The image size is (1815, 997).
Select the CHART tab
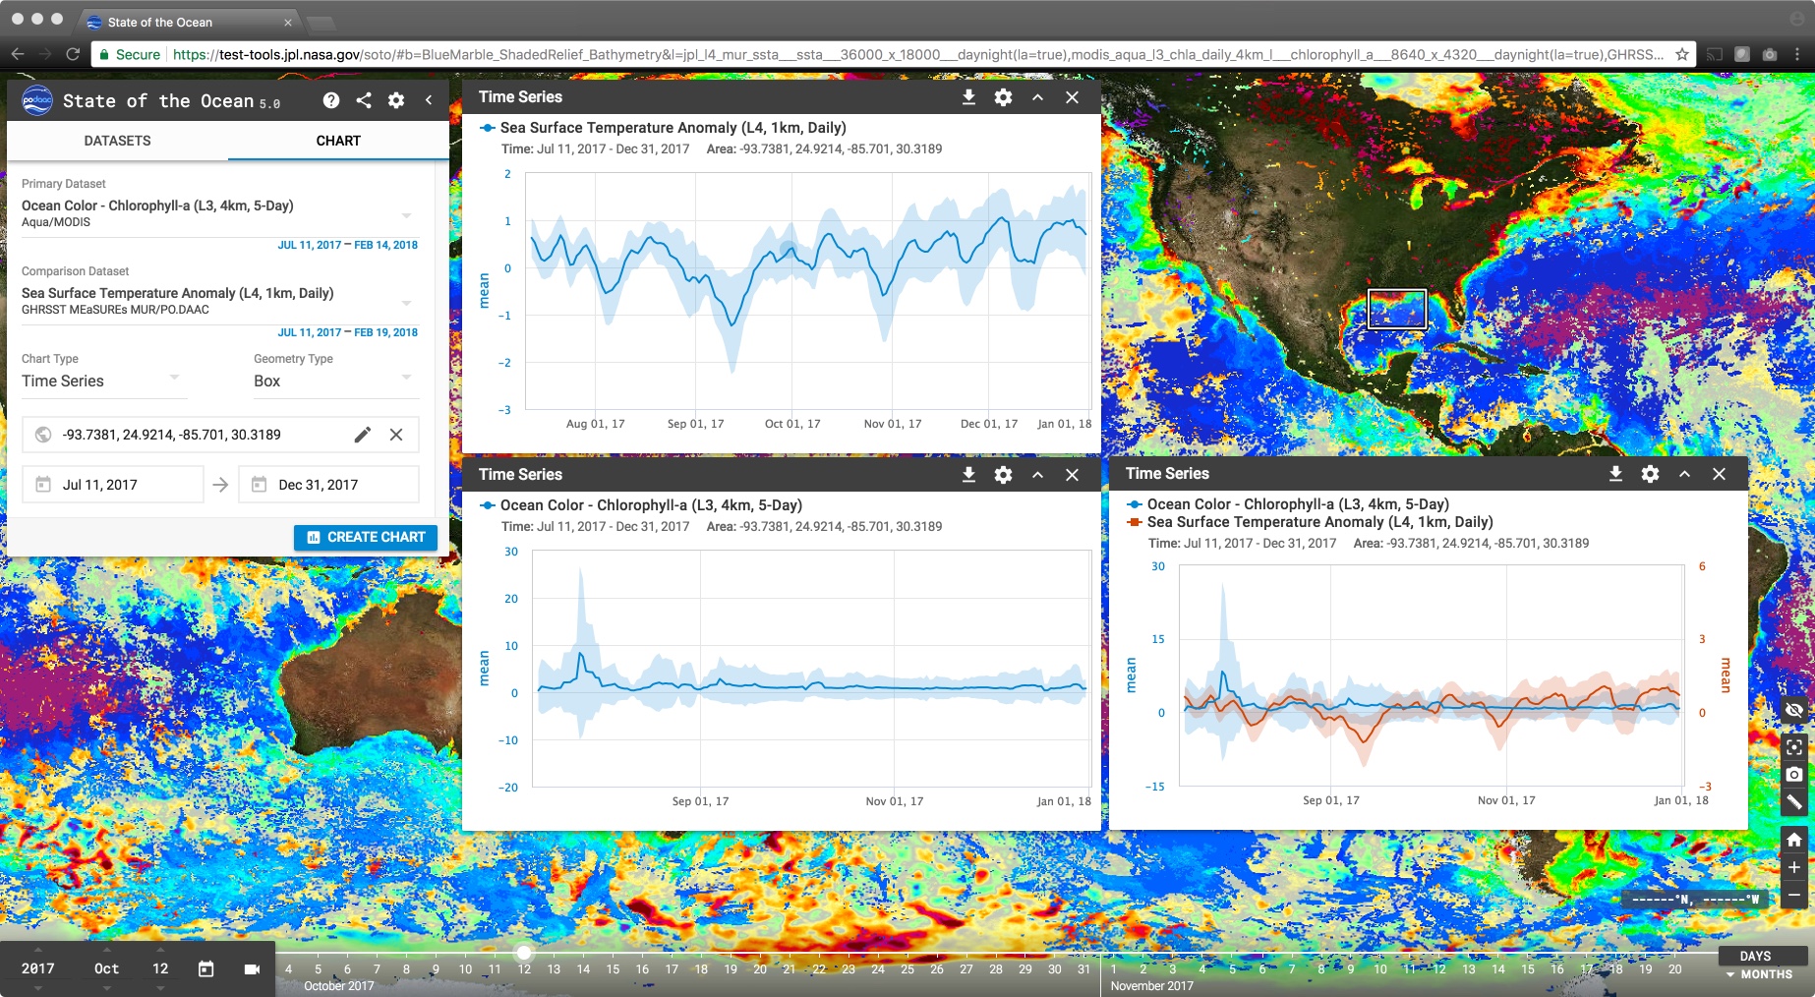click(x=338, y=141)
